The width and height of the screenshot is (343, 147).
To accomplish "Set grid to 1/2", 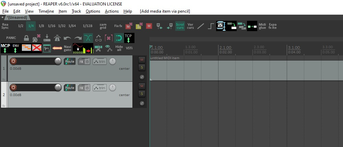I will 21,26.
